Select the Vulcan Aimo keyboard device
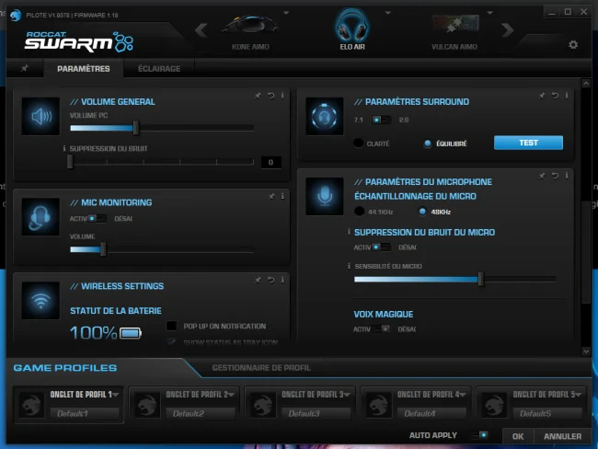The height and width of the screenshot is (449, 598). (x=454, y=32)
